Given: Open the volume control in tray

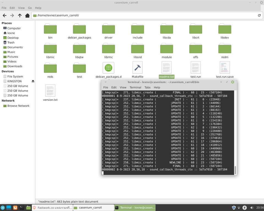Looking at the screenshot, I should [x=252, y=208].
